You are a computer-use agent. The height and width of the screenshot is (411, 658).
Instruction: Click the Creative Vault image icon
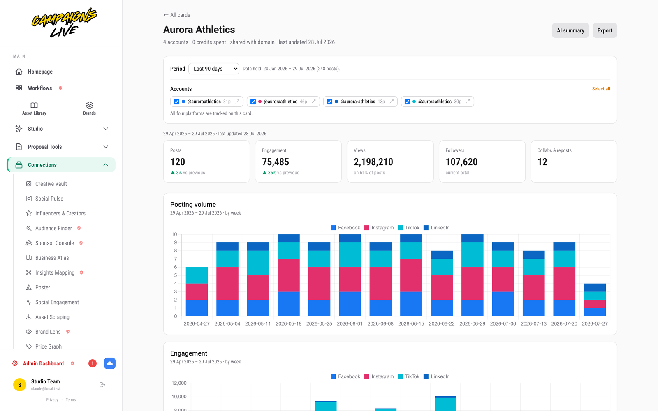tap(29, 184)
